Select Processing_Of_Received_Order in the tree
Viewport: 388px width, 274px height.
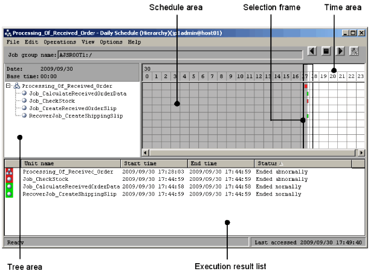coord(67,86)
